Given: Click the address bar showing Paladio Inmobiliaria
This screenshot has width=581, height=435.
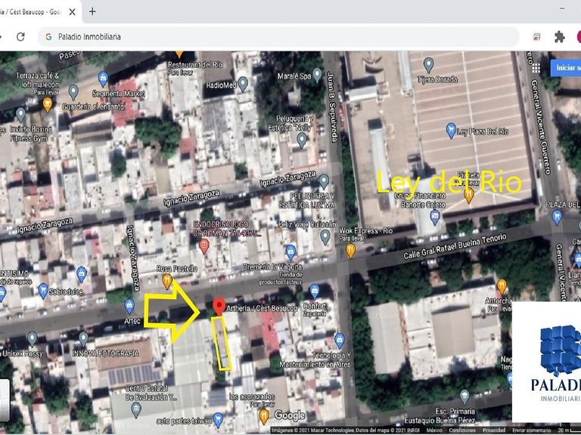Looking at the screenshot, I should click(278, 36).
